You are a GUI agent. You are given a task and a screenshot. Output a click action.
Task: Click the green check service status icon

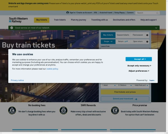[x=11, y=28]
